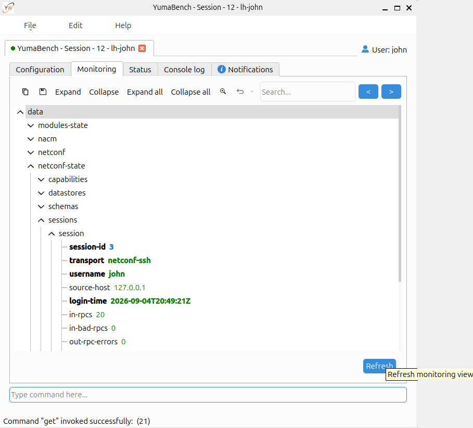Expand the datastores node
473x428 pixels.
(41, 193)
